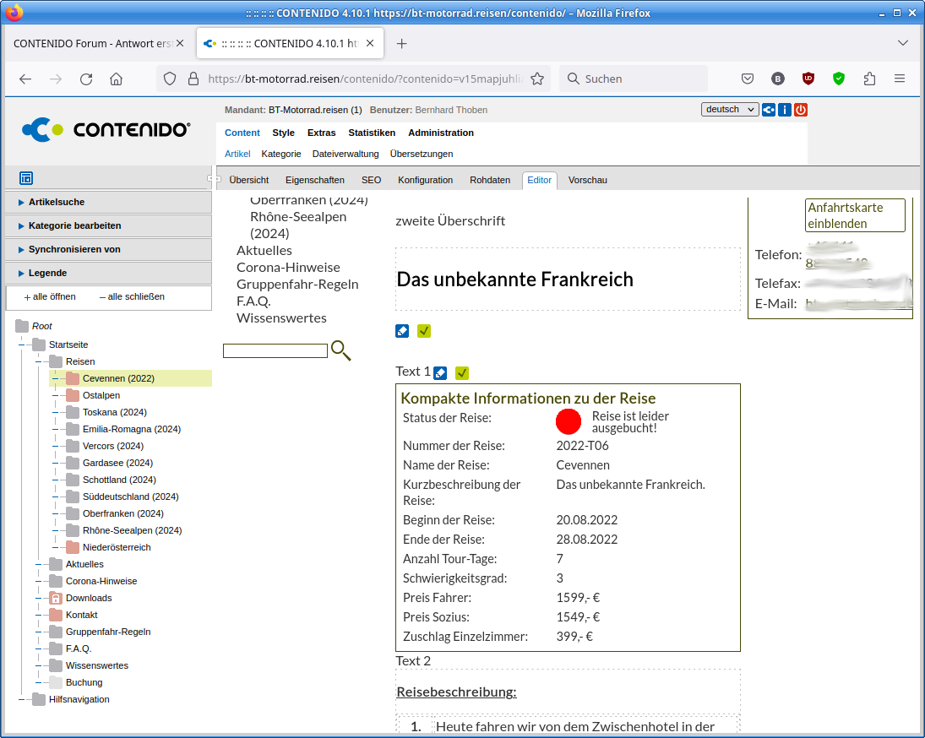Click green save checkmark below Frankreich headline

424,331
